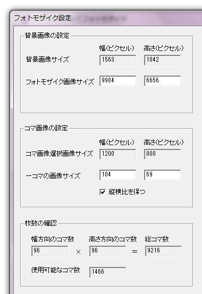Screen dimensions: 202x294
Task: Click the コマ画像の設定 group heading
Action: 46,128
